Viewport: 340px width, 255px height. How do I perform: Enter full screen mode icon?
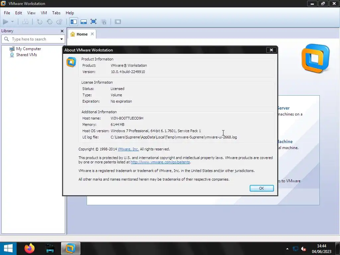pyautogui.click(x=93, y=22)
